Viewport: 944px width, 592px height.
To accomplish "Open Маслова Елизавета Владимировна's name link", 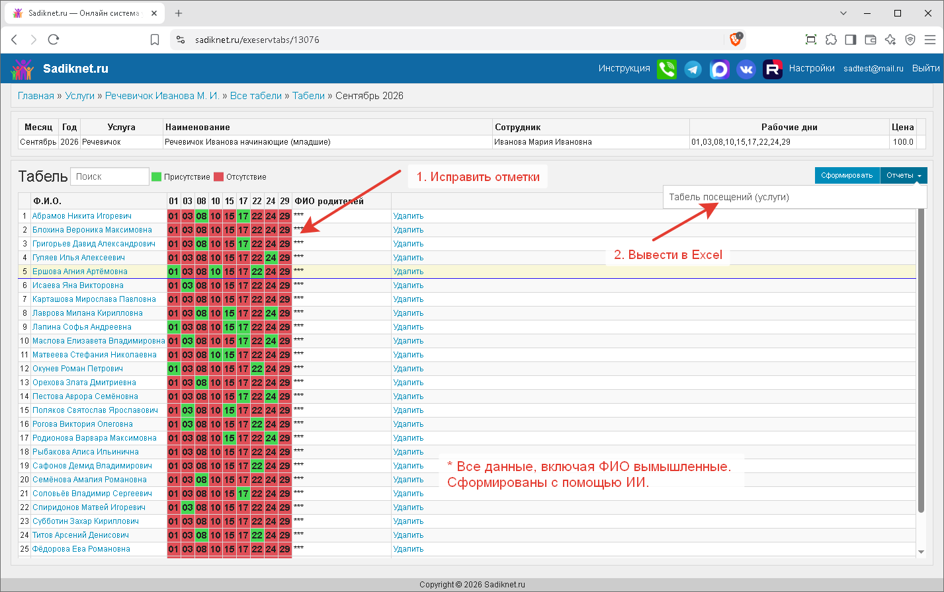I will (x=99, y=341).
